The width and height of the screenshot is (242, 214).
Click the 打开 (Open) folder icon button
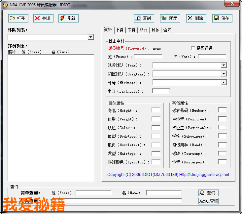tap(18, 18)
